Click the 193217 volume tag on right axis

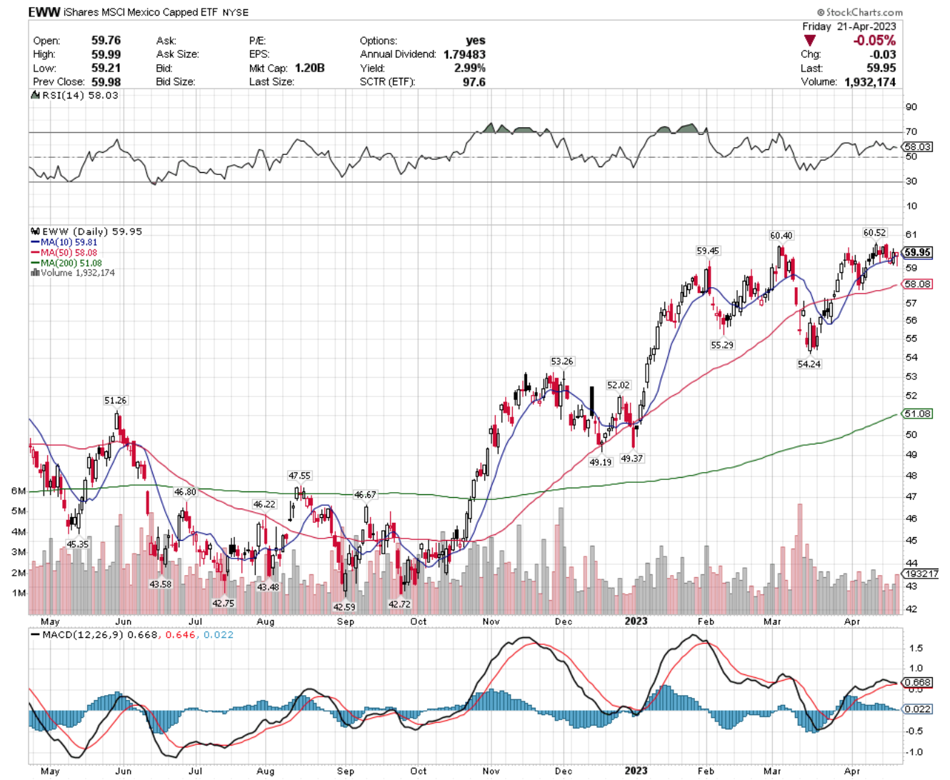921,574
